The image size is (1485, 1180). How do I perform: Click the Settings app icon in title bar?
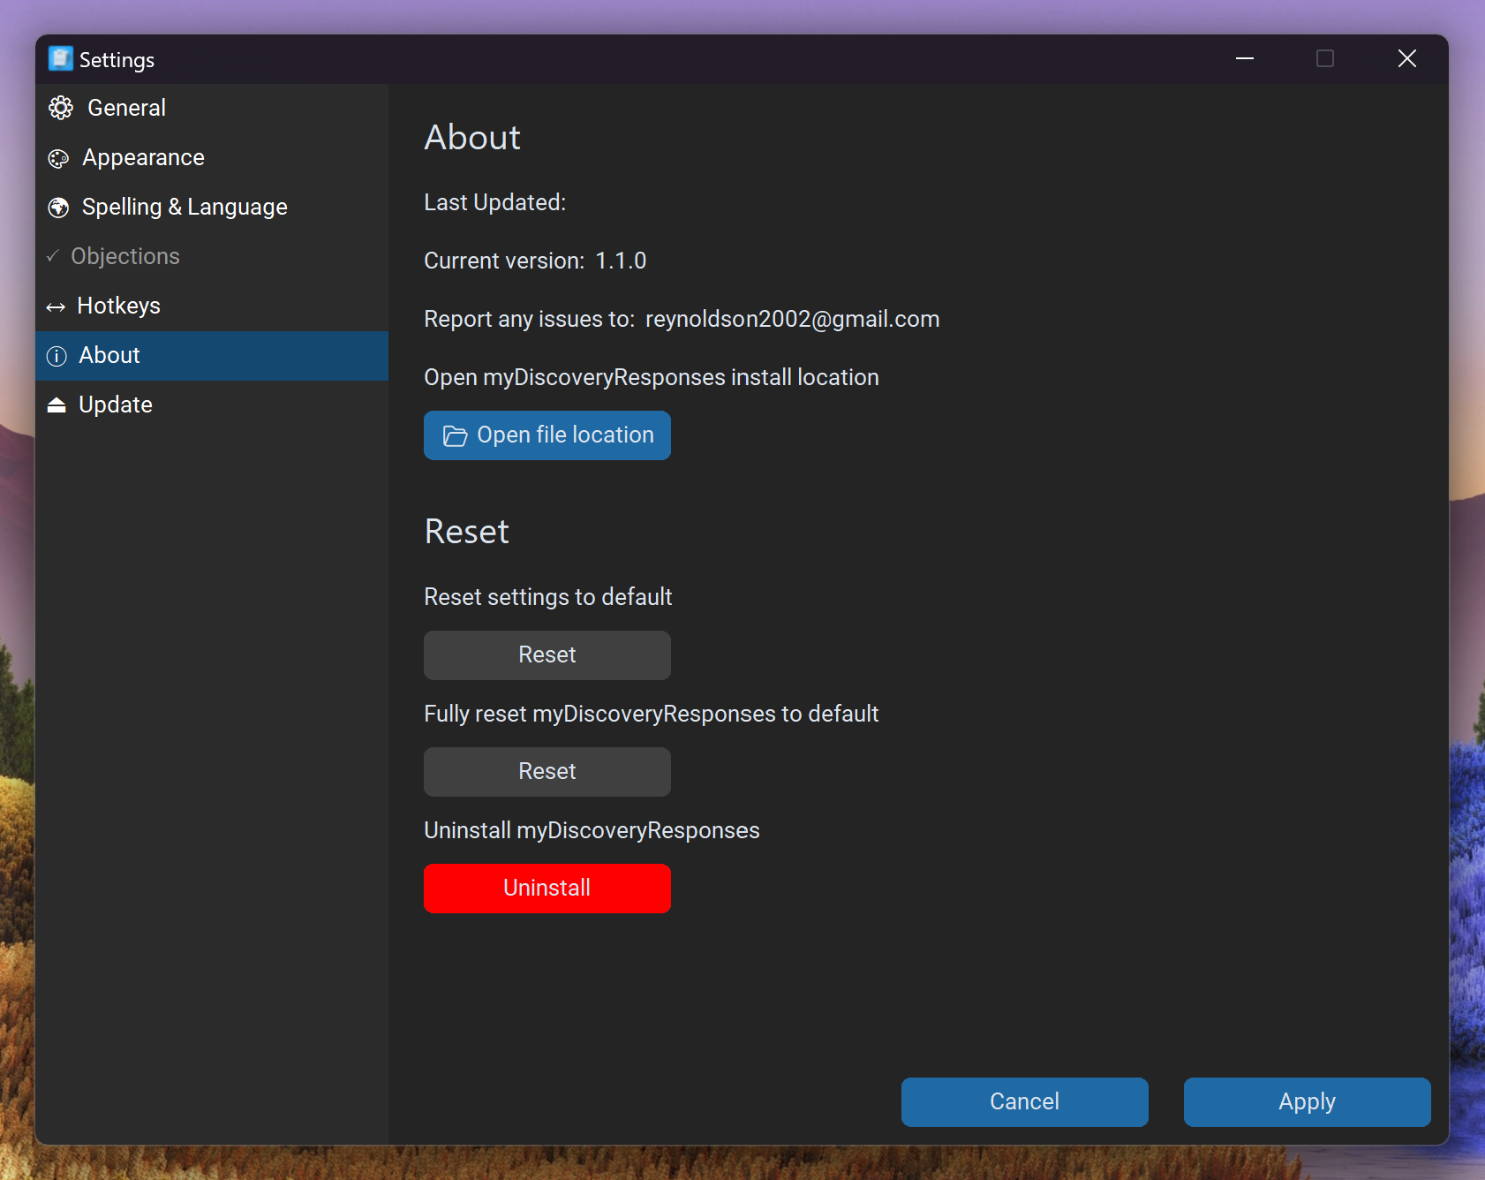coord(60,58)
